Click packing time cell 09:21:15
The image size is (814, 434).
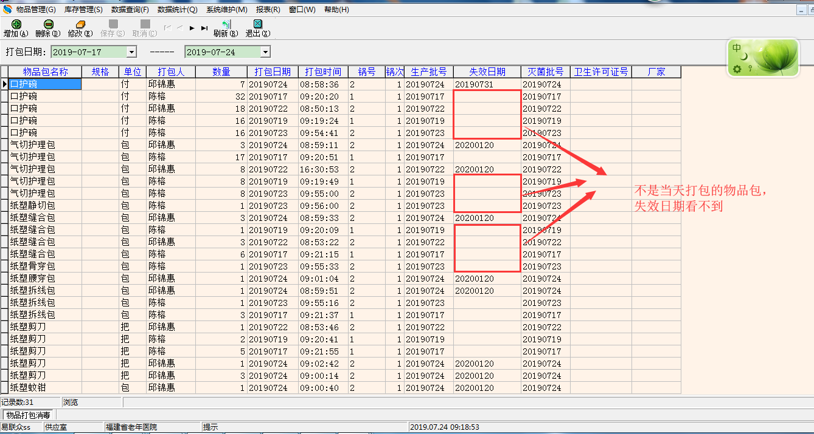click(x=323, y=254)
